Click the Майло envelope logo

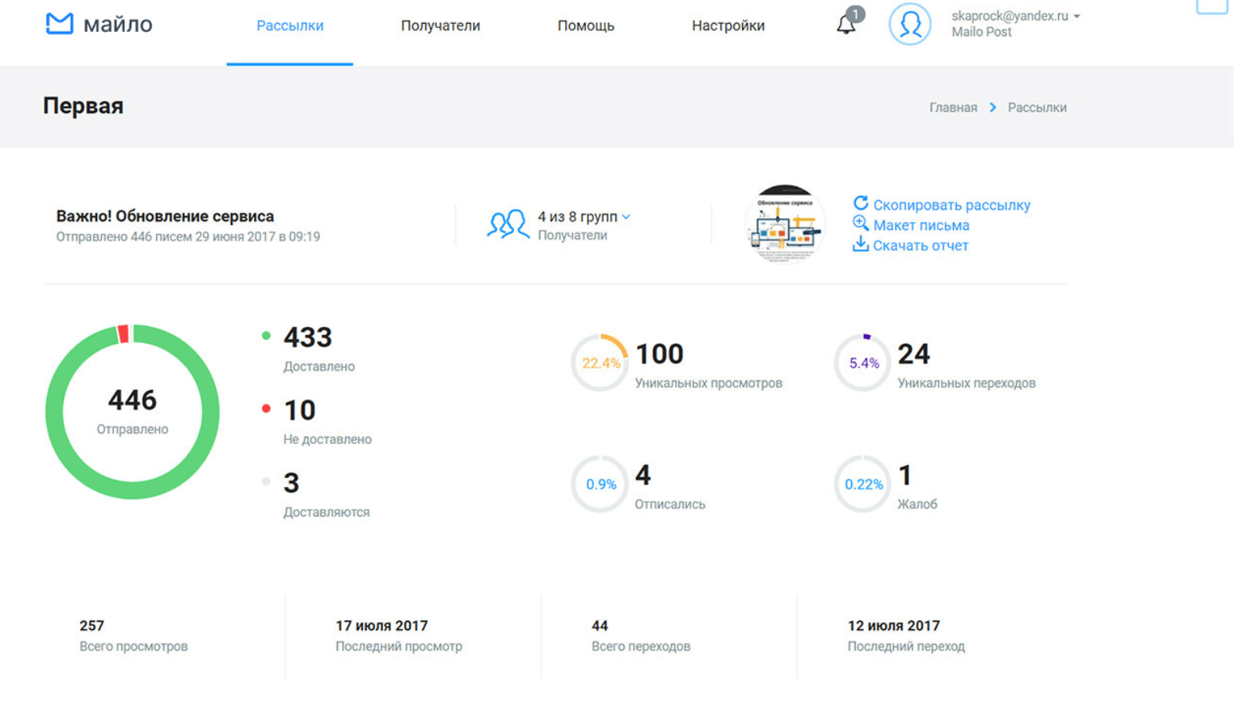60,24
